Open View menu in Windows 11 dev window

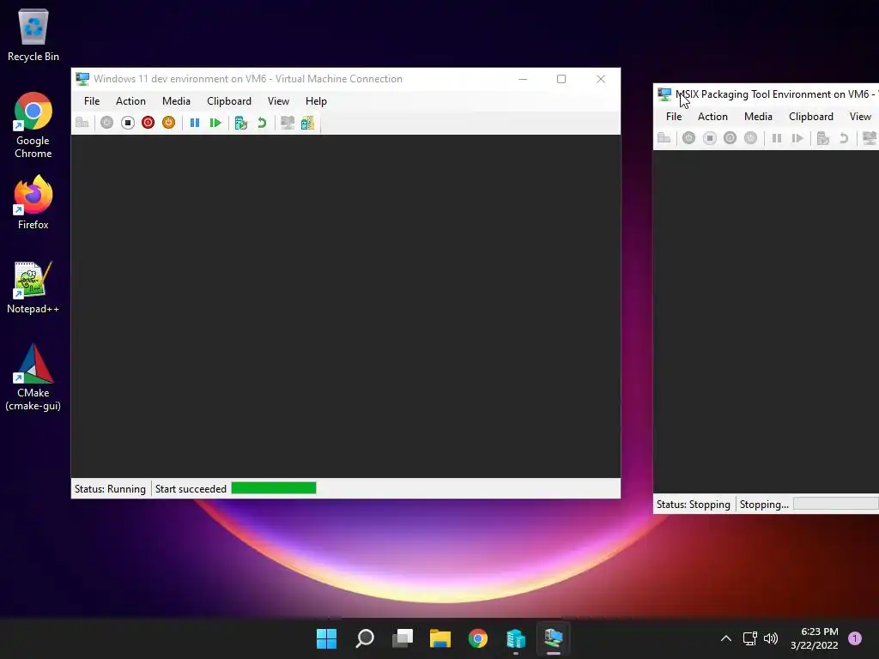pos(278,101)
